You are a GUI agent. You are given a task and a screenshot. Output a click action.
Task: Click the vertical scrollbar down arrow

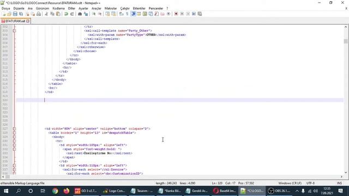coord(346,173)
